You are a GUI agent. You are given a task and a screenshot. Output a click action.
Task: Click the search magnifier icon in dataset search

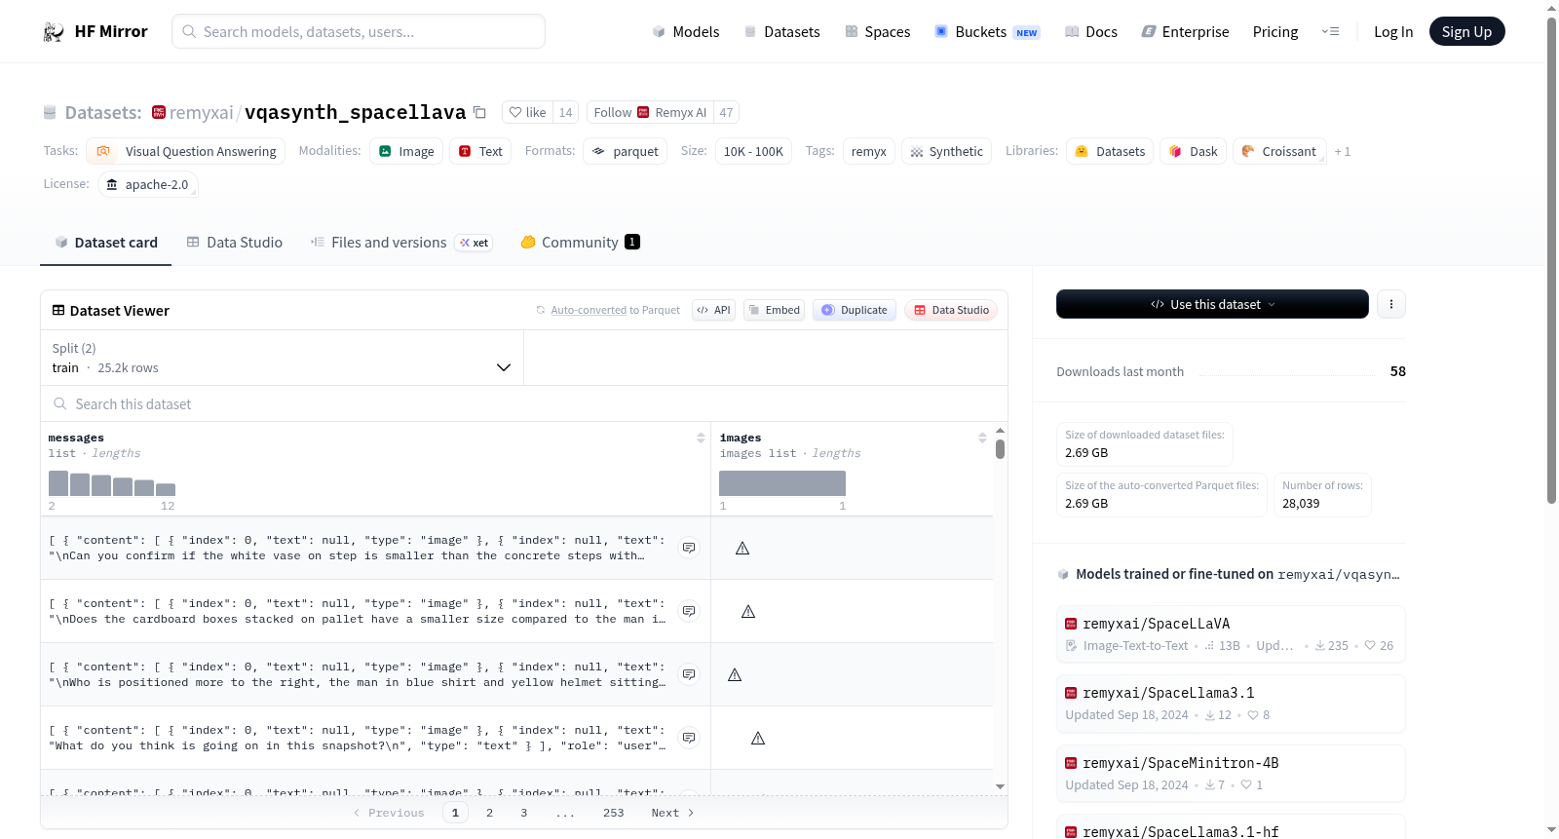click(60, 403)
